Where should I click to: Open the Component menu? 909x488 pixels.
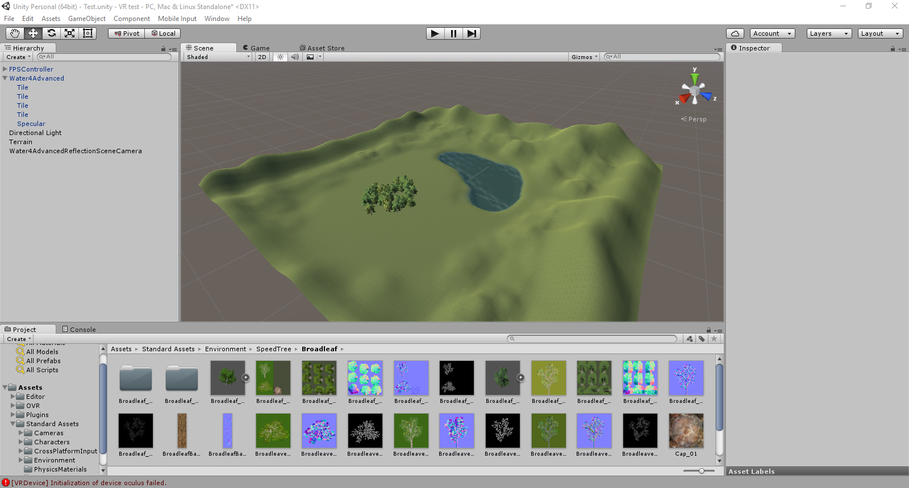[132, 19]
